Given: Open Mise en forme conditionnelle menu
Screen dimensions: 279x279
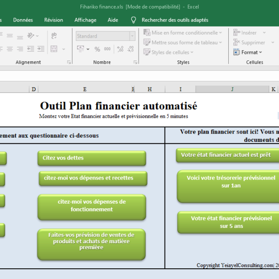Looking at the screenshot, I should point(183,33).
